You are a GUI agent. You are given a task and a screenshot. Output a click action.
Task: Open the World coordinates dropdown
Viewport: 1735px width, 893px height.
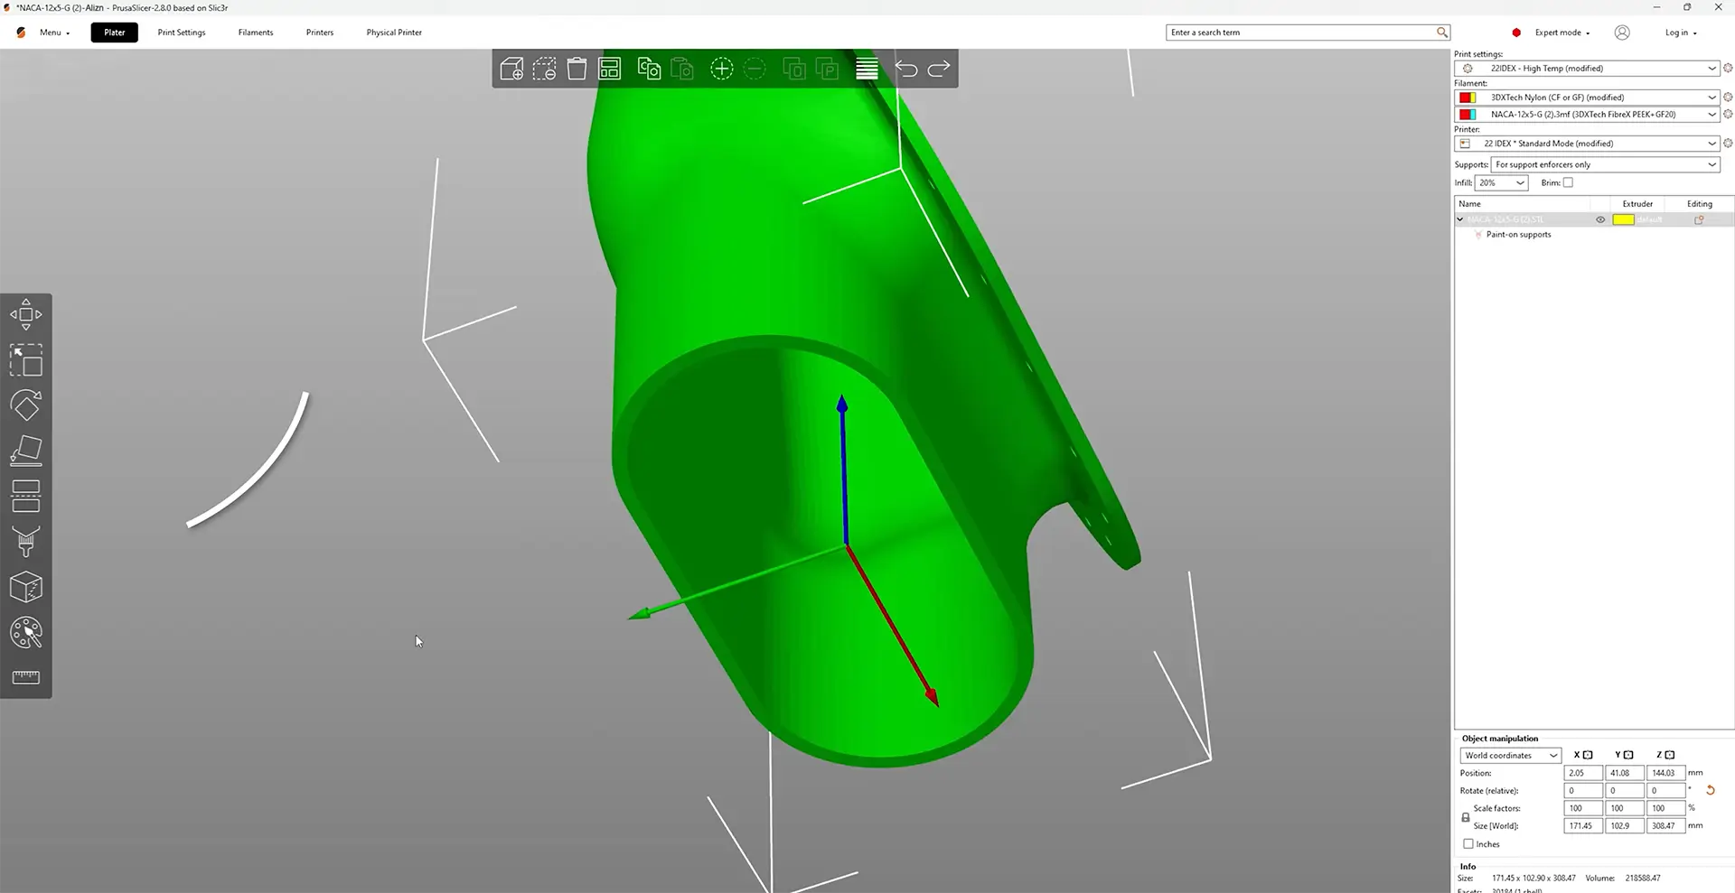tap(1510, 756)
